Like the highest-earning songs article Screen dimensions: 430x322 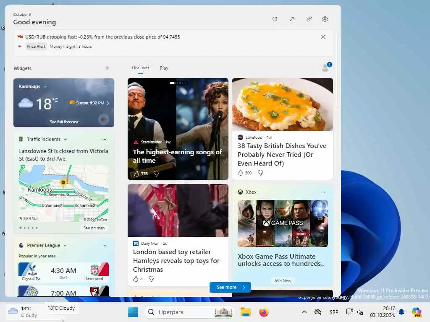point(136,174)
